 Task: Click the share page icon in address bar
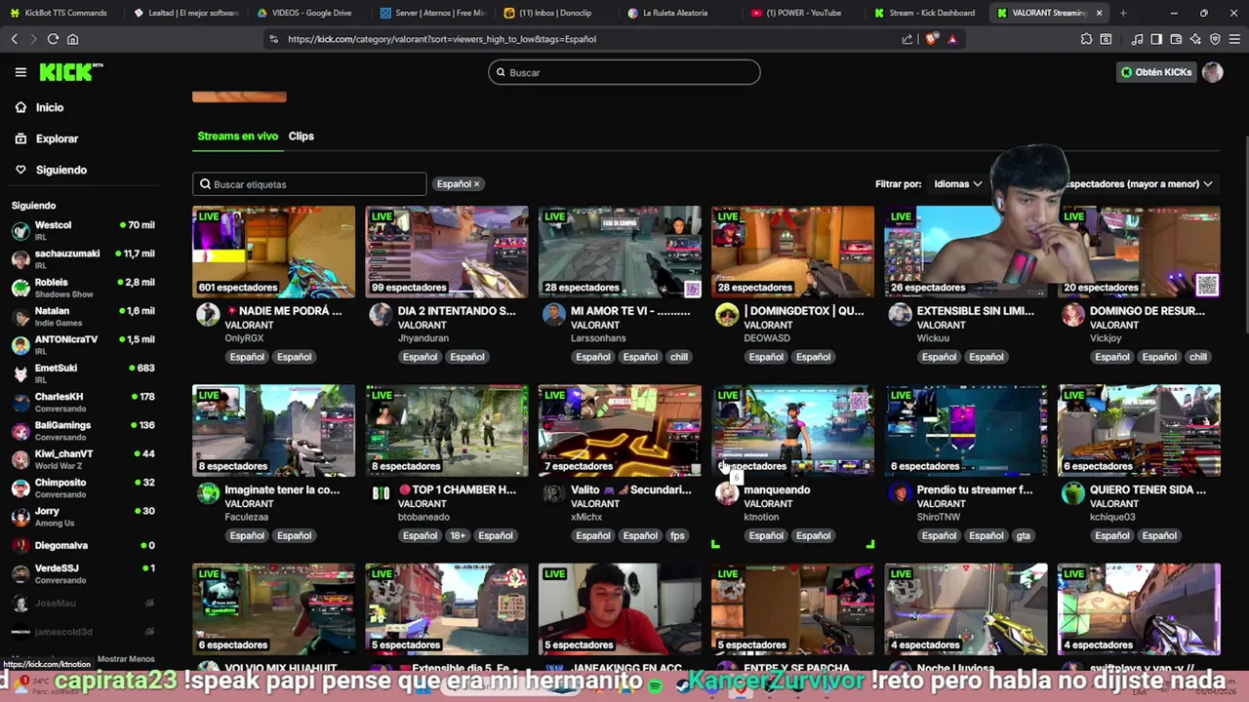[907, 39]
